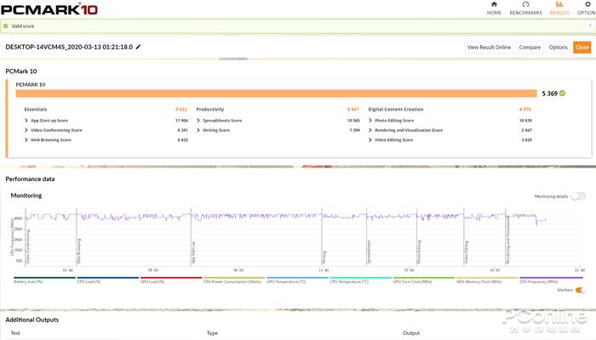The width and height of the screenshot is (596, 340).
Task: Toggle the Monitoring details switch
Action: coord(578,196)
